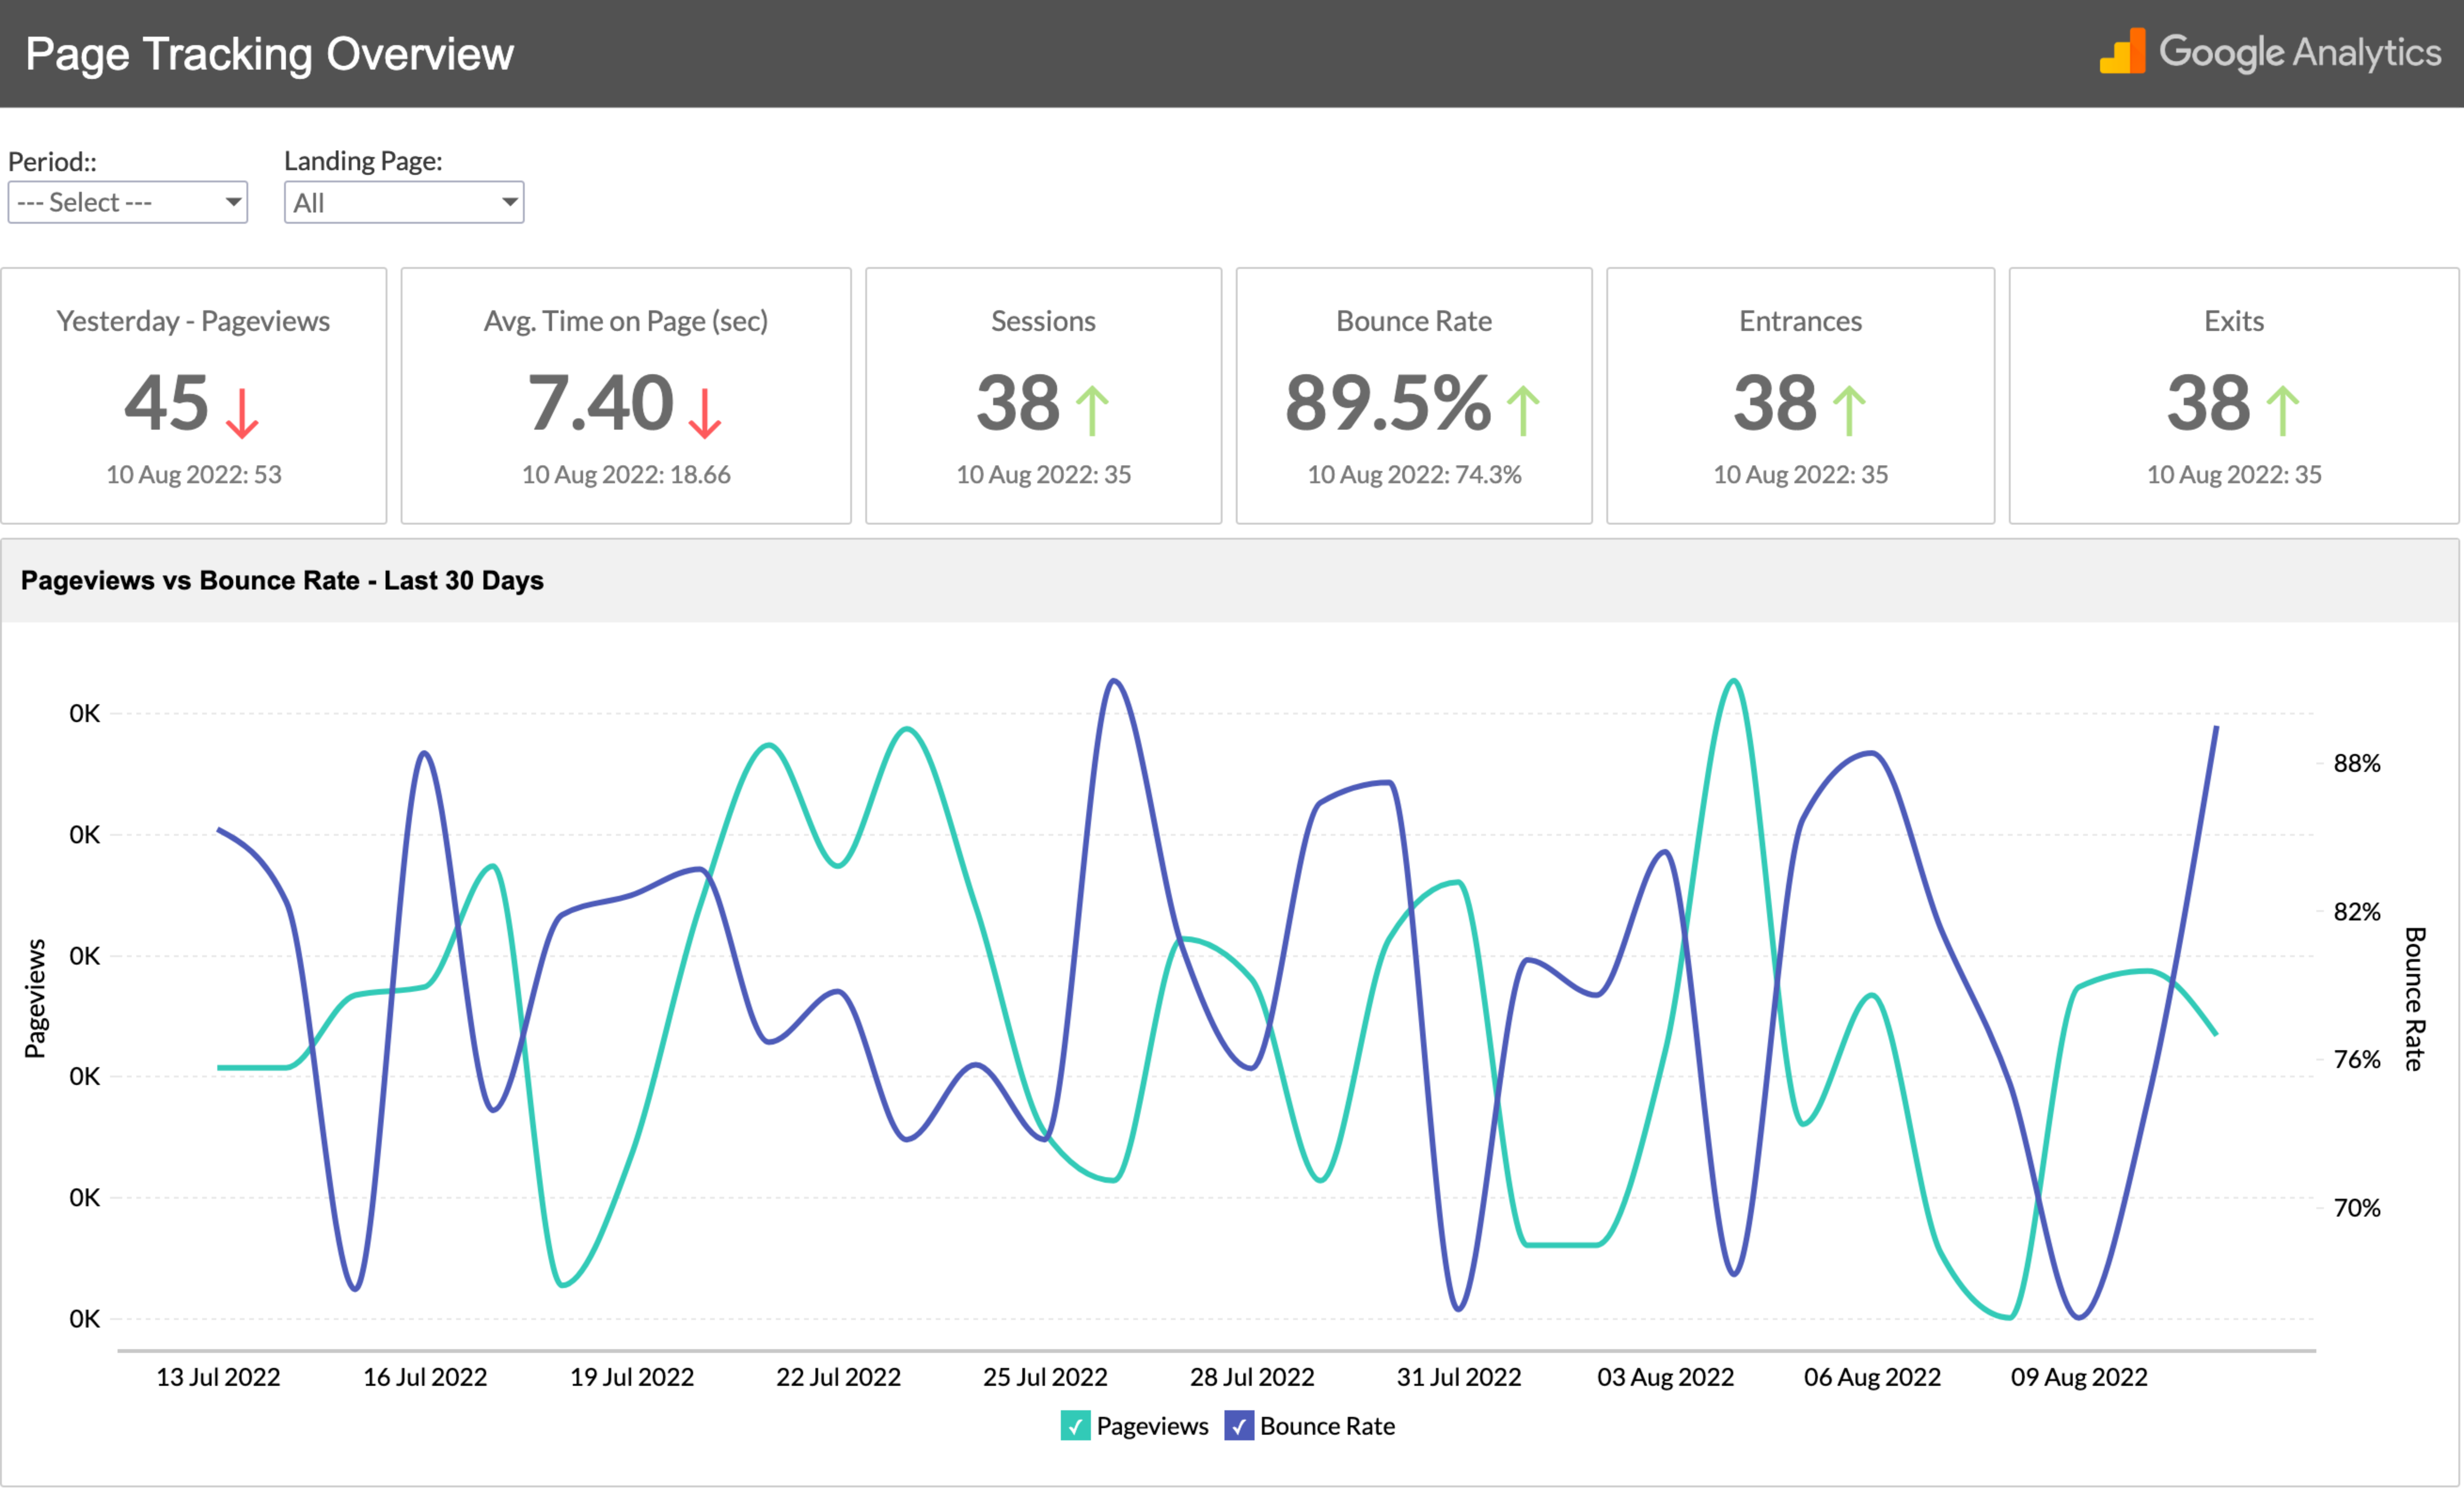Open the Landing Page dropdown menu
Screen dimensions: 2464x1493
click(401, 200)
